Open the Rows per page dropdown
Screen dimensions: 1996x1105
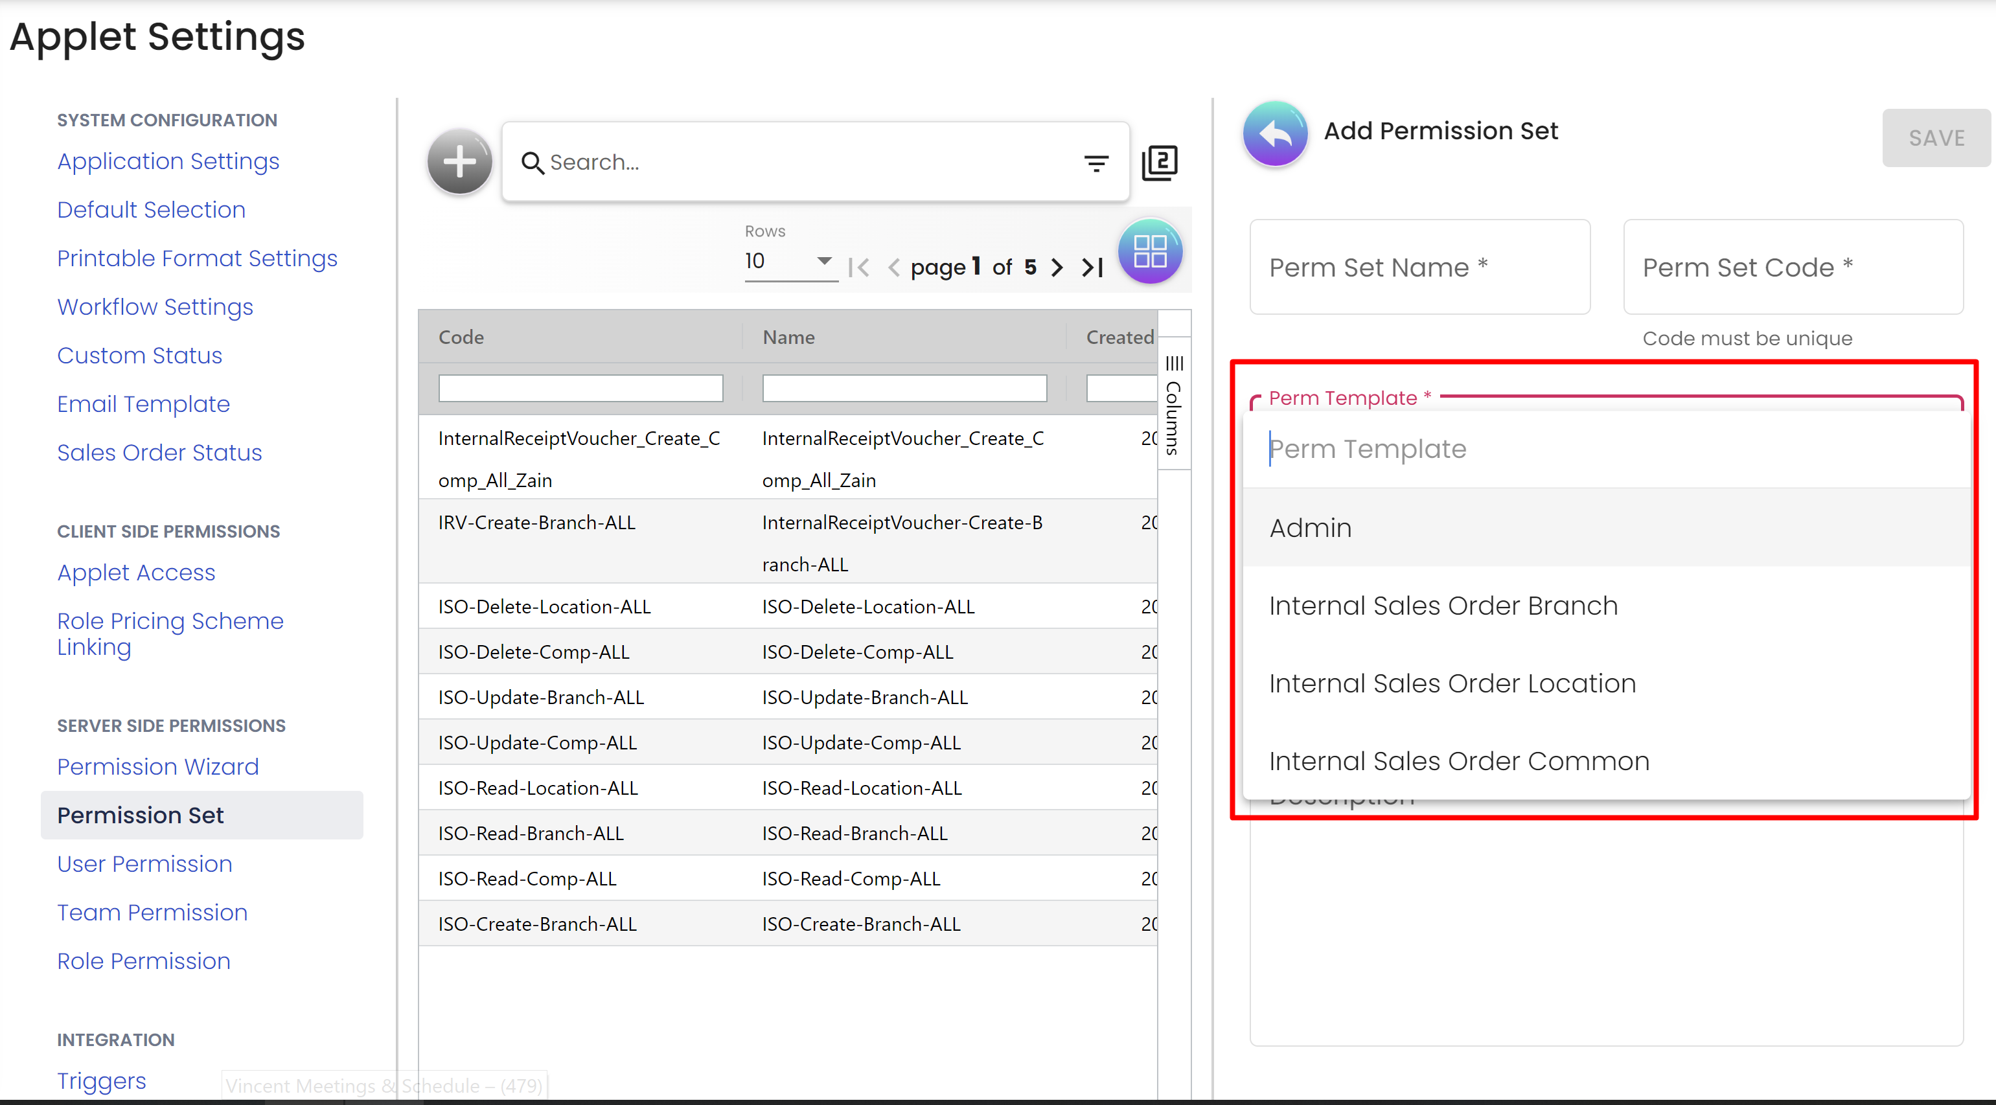[789, 261]
